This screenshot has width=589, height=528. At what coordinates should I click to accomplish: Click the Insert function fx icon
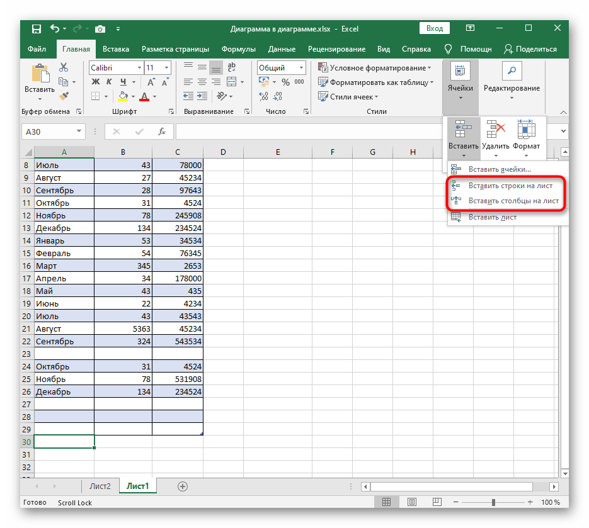162,132
